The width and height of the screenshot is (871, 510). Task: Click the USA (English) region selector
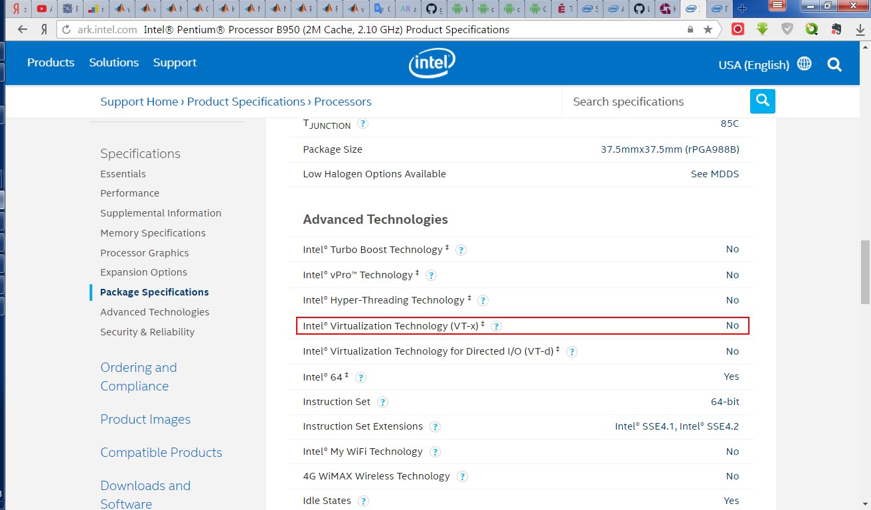[754, 65]
